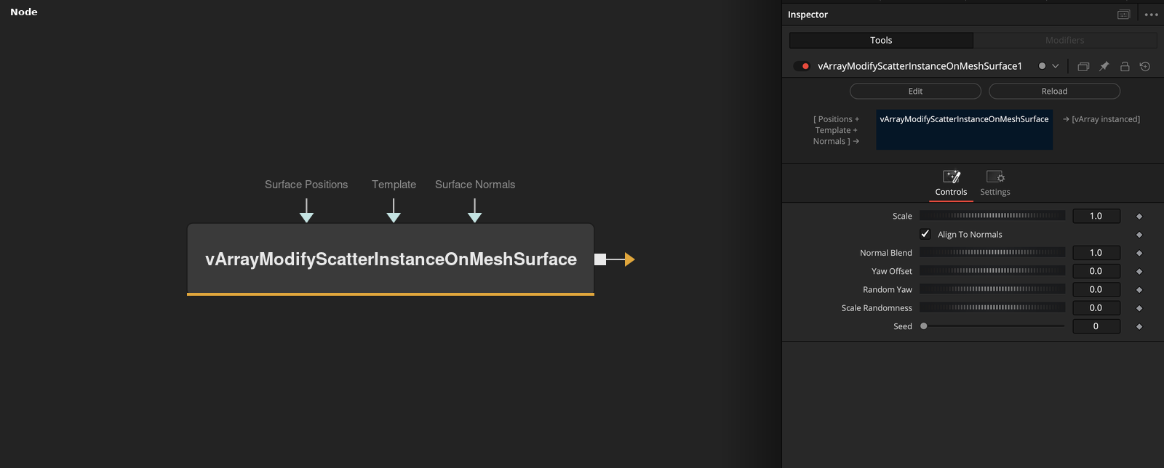Select the Tools tab

click(881, 40)
